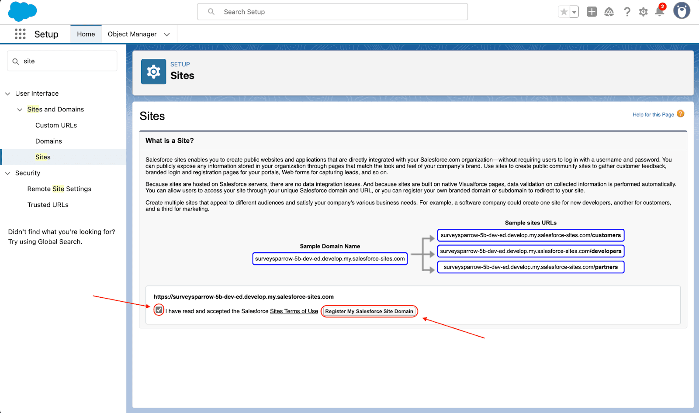This screenshot has height=413, width=699.
Task: Open the App Launcher grid icon
Action: 20,34
